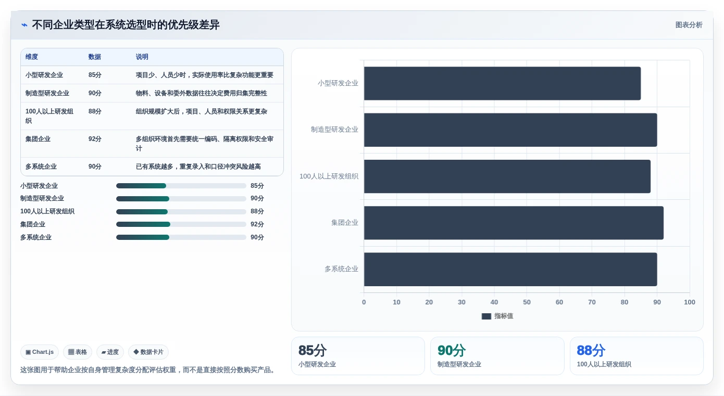Click the 集团企业 y-axis label on chart
The height and width of the screenshot is (396, 724).
(x=345, y=223)
